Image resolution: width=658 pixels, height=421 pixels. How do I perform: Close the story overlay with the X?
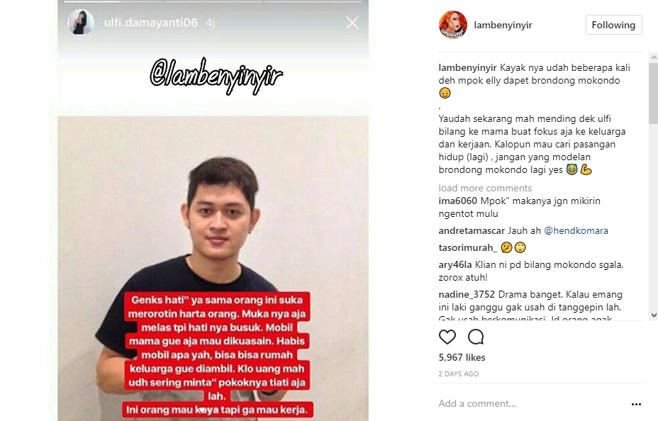(352, 23)
